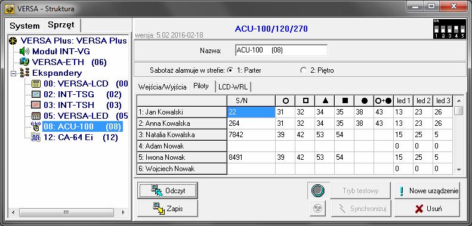Click the table scrollbar down arrow

[x=458, y=170]
